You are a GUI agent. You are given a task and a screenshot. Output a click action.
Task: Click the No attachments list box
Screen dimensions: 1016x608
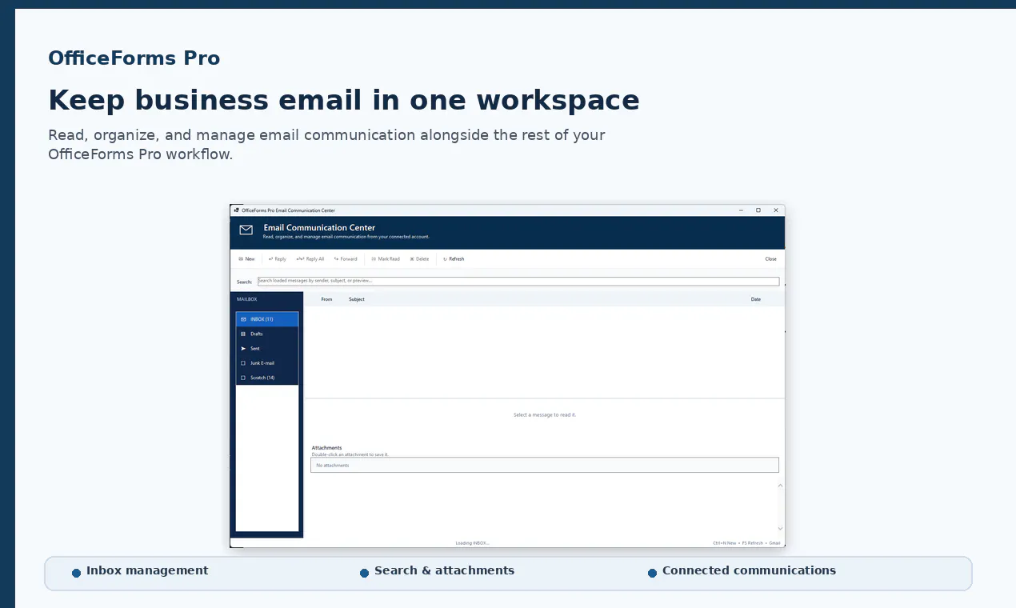click(x=545, y=465)
